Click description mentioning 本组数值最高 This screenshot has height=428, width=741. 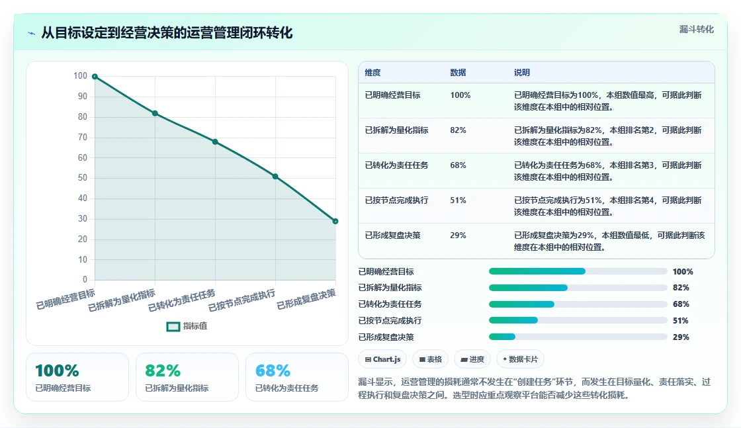[608, 101]
